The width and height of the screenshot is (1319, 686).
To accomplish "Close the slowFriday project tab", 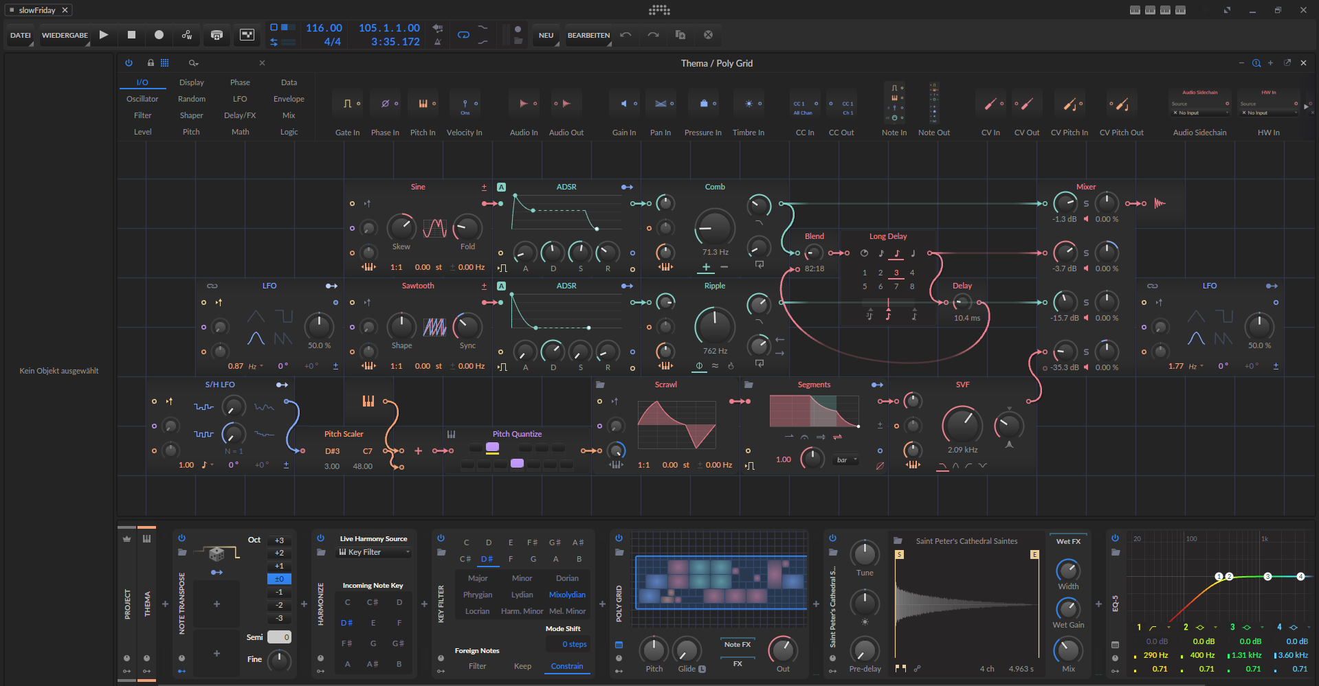I will coord(65,10).
